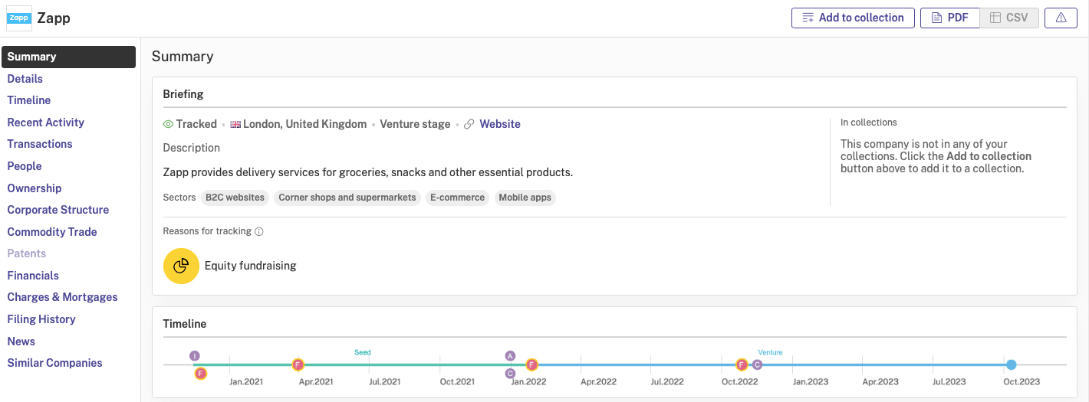Open the Transactions section
The width and height of the screenshot is (1089, 402).
pyautogui.click(x=40, y=144)
